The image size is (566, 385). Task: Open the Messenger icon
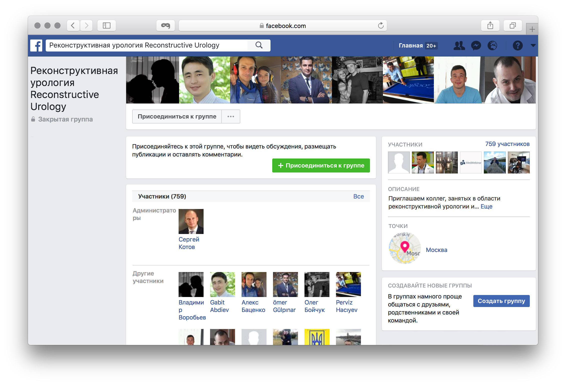(x=476, y=45)
